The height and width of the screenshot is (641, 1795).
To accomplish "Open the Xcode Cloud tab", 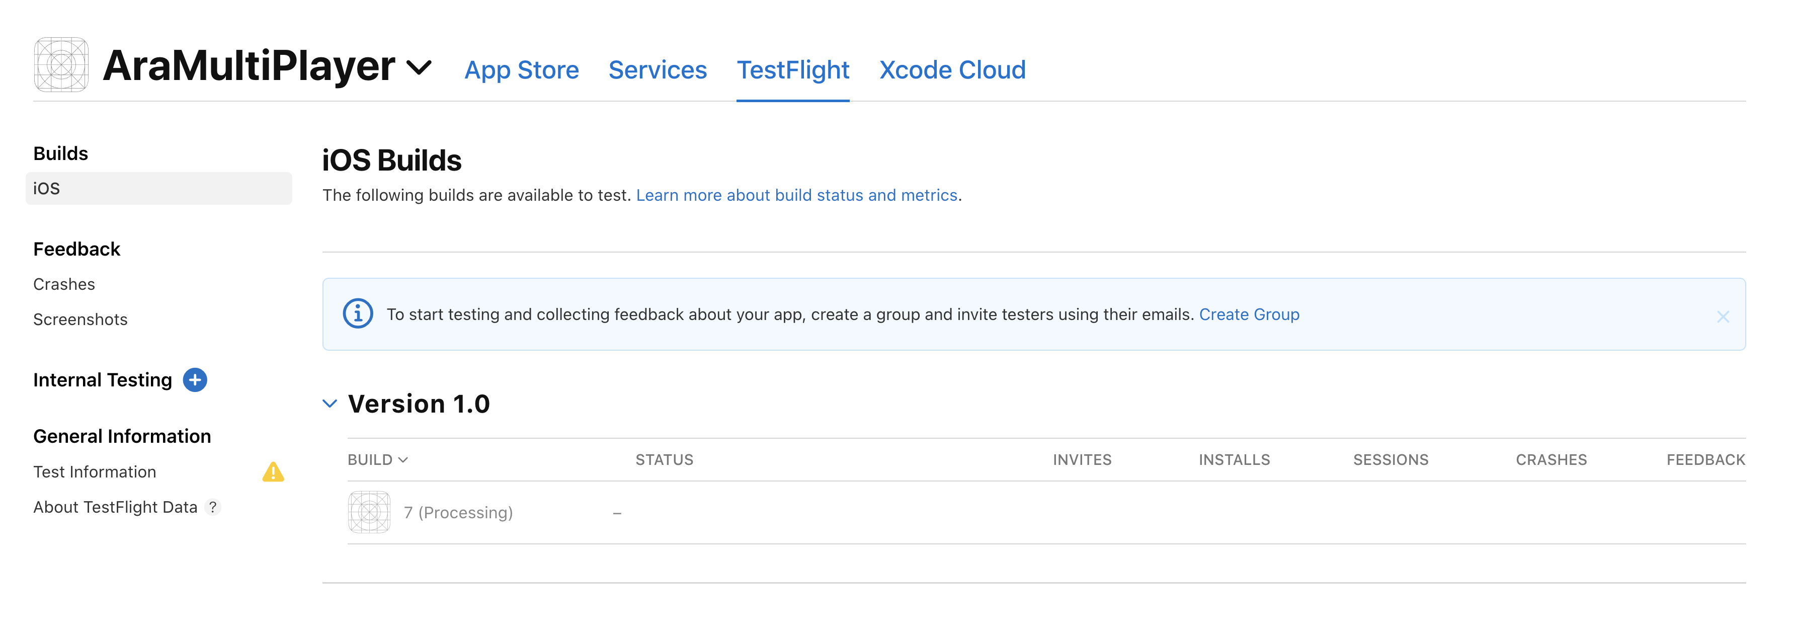I will click(952, 69).
